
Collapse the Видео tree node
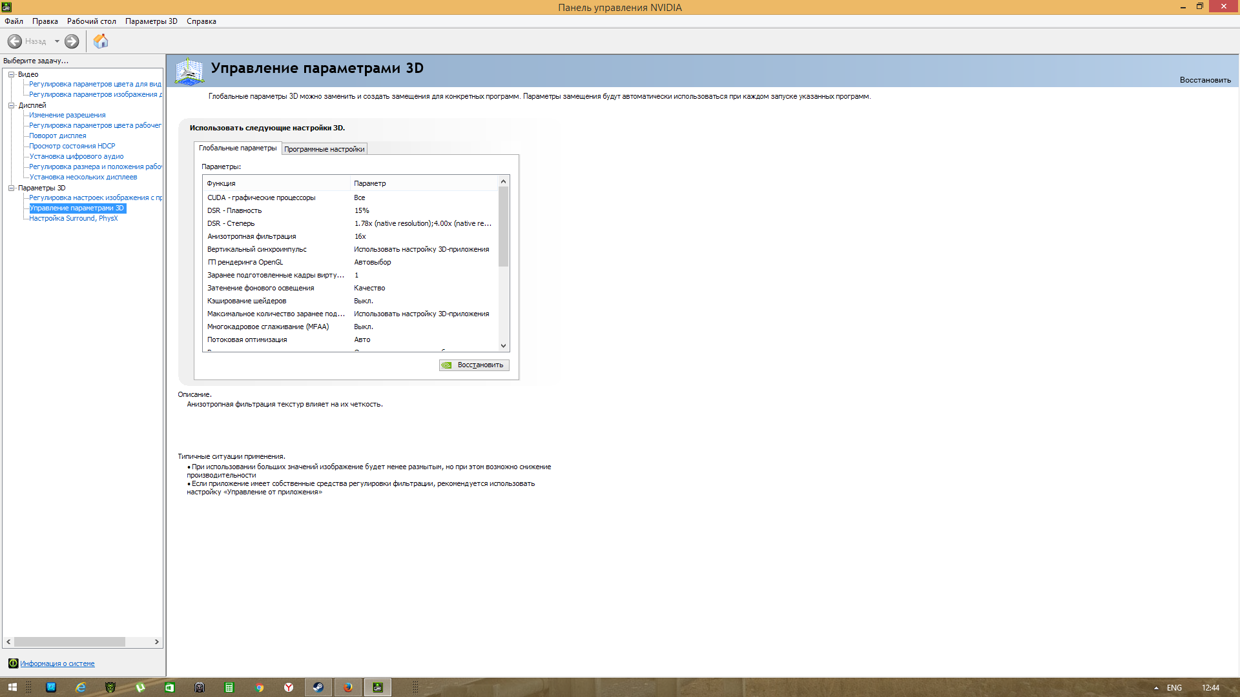pos(11,74)
